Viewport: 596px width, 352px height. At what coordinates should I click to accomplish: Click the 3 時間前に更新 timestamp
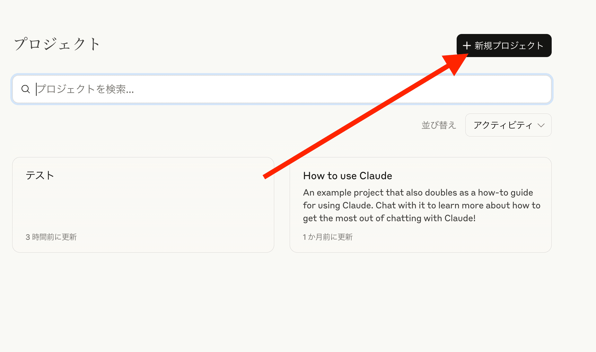pos(51,237)
